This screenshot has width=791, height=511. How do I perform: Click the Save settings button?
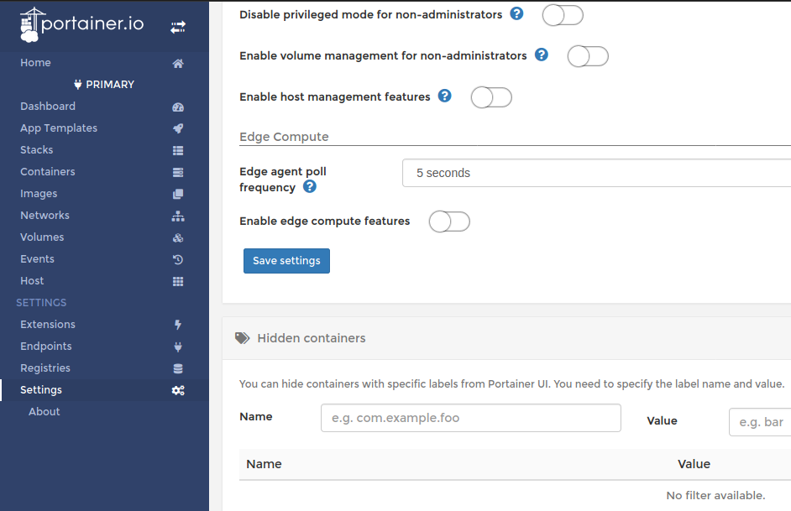pyautogui.click(x=285, y=260)
